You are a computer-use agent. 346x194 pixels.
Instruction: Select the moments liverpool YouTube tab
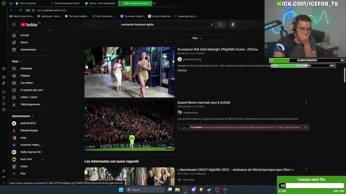[x=135, y=3]
